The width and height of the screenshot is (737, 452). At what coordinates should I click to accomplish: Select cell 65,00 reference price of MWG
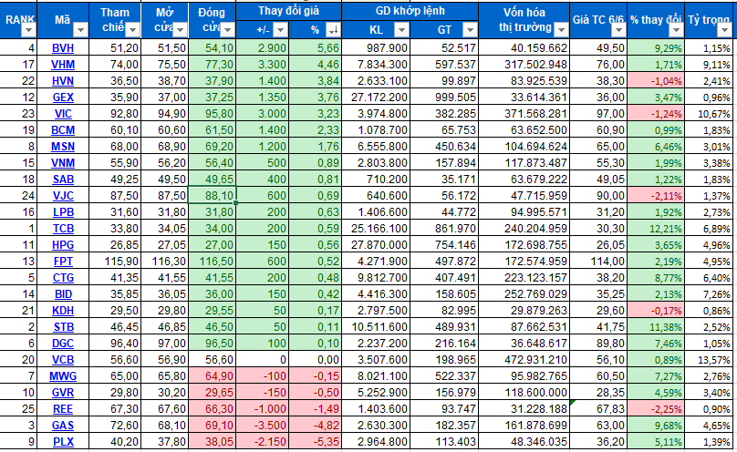point(114,376)
